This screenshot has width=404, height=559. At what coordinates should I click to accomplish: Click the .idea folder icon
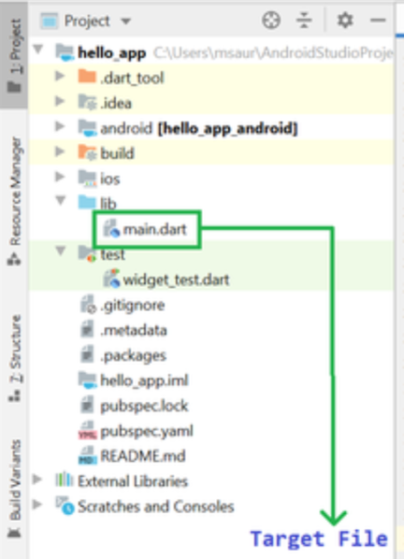87,102
